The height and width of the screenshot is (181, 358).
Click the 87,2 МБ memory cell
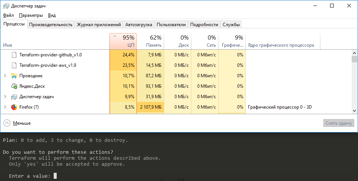point(150,76)
